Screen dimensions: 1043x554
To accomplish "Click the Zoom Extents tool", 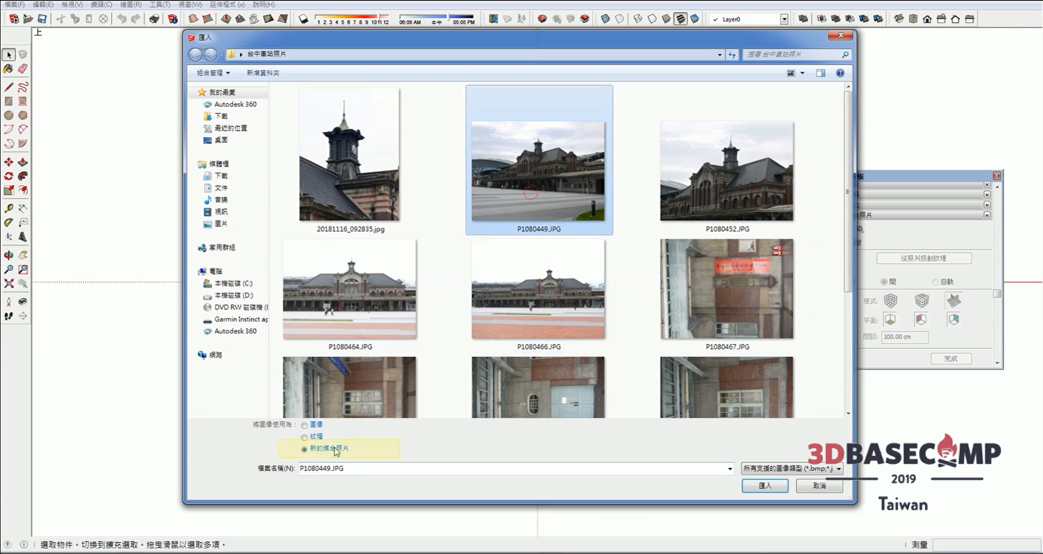I will coord(9,284).
